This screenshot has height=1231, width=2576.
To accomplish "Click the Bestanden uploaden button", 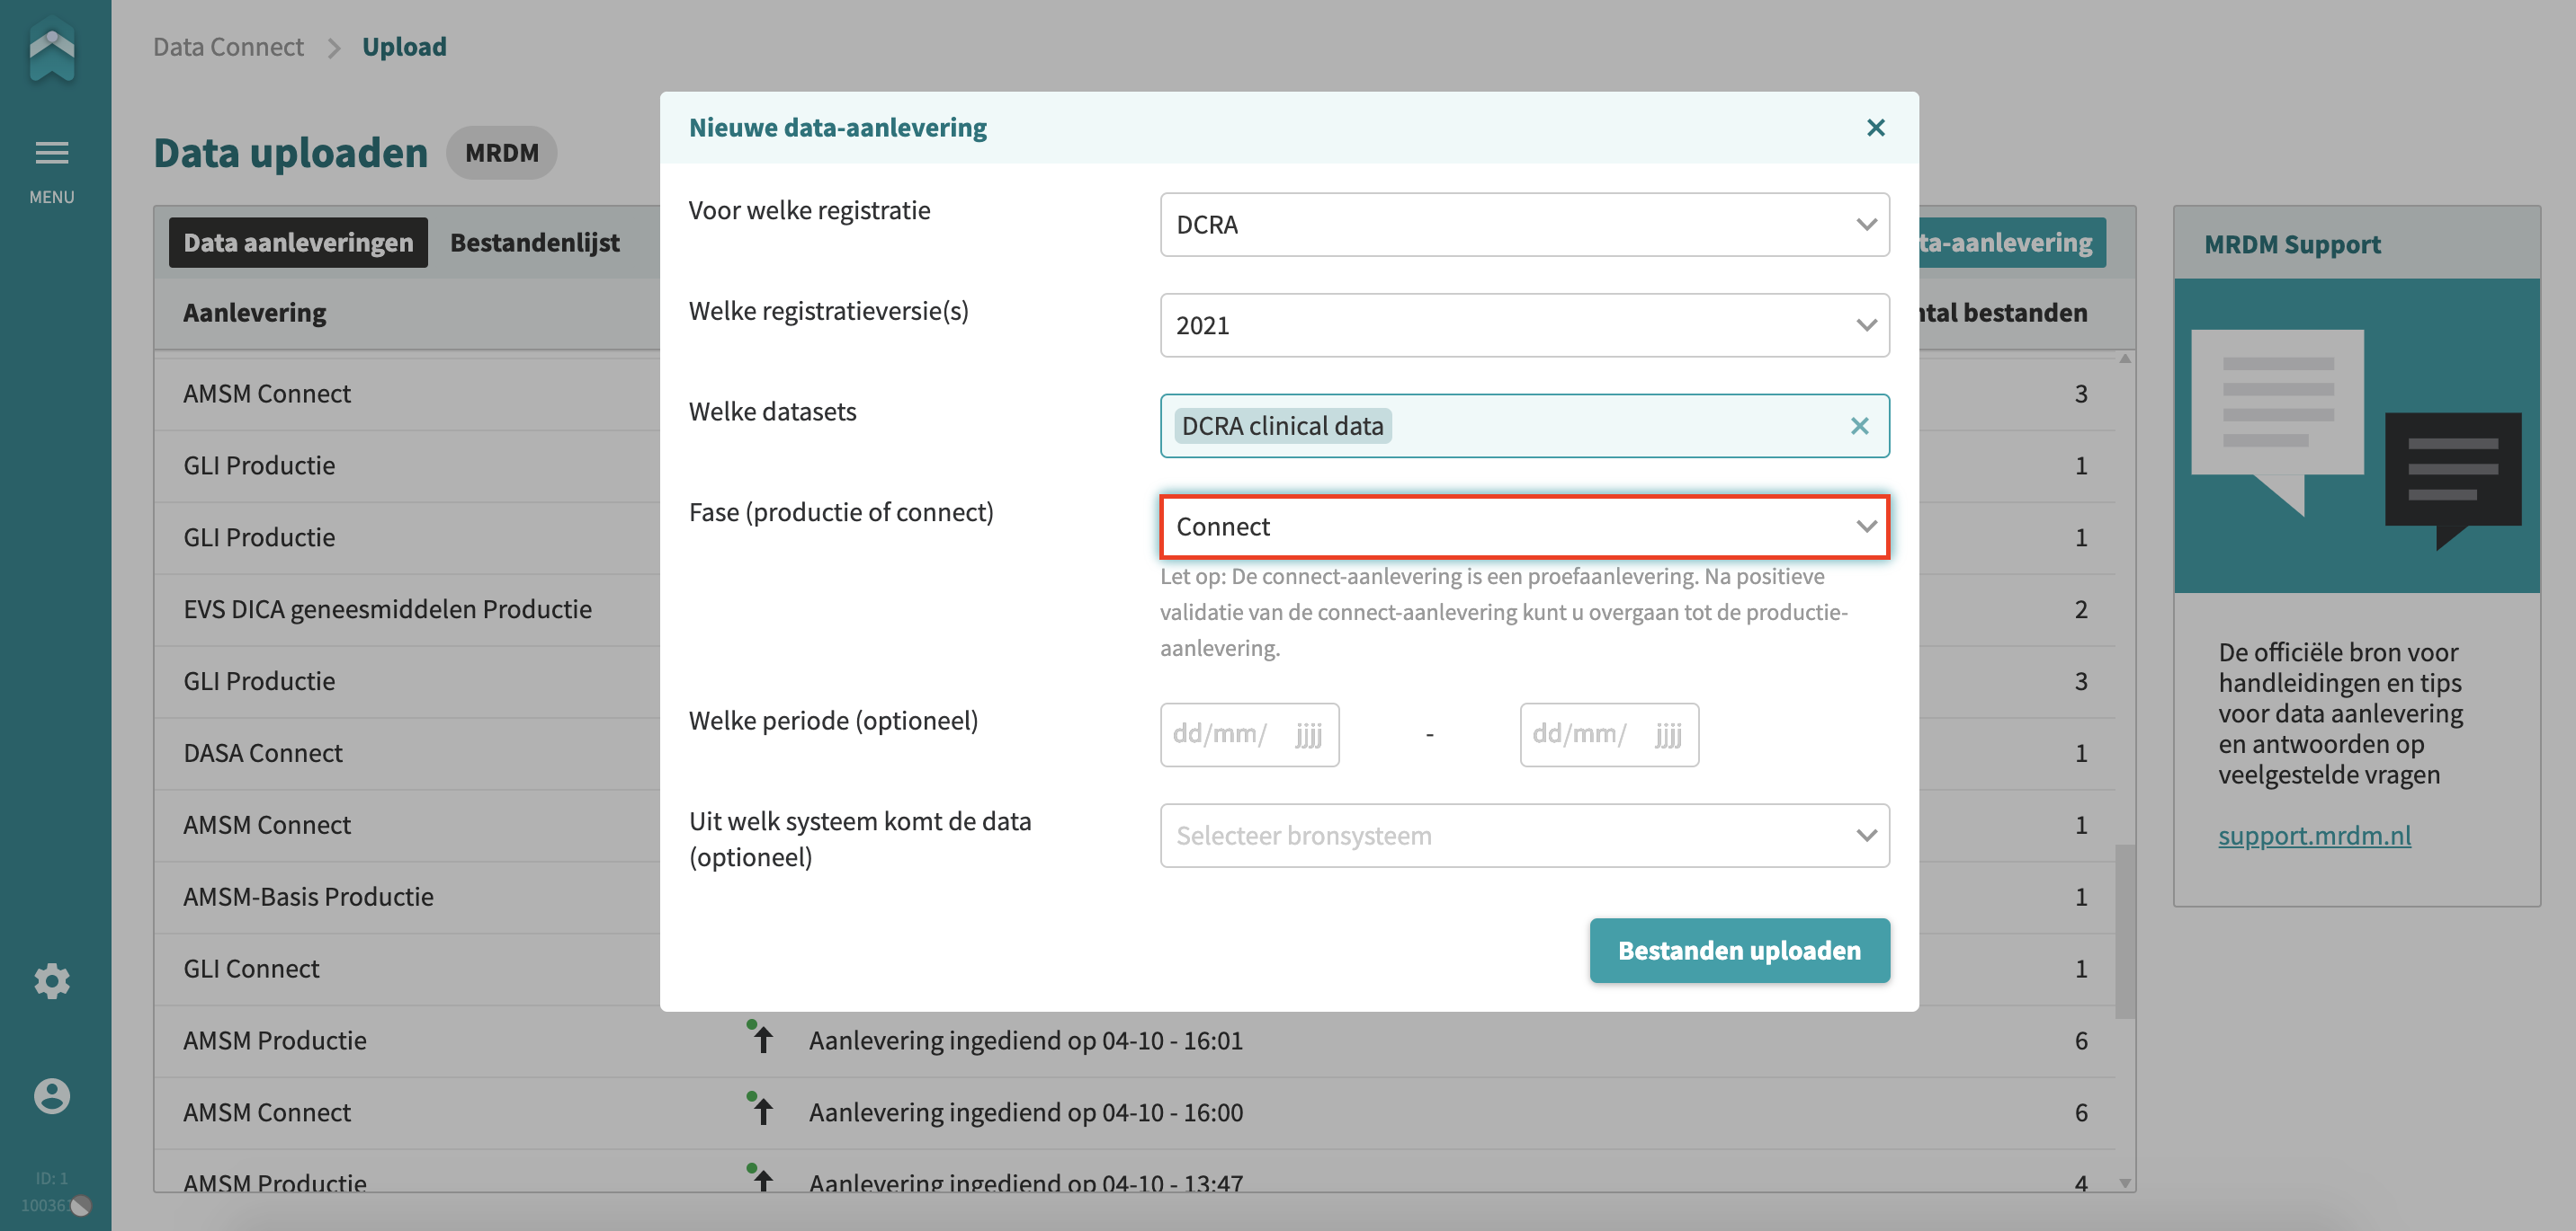I will [1739, 951].
